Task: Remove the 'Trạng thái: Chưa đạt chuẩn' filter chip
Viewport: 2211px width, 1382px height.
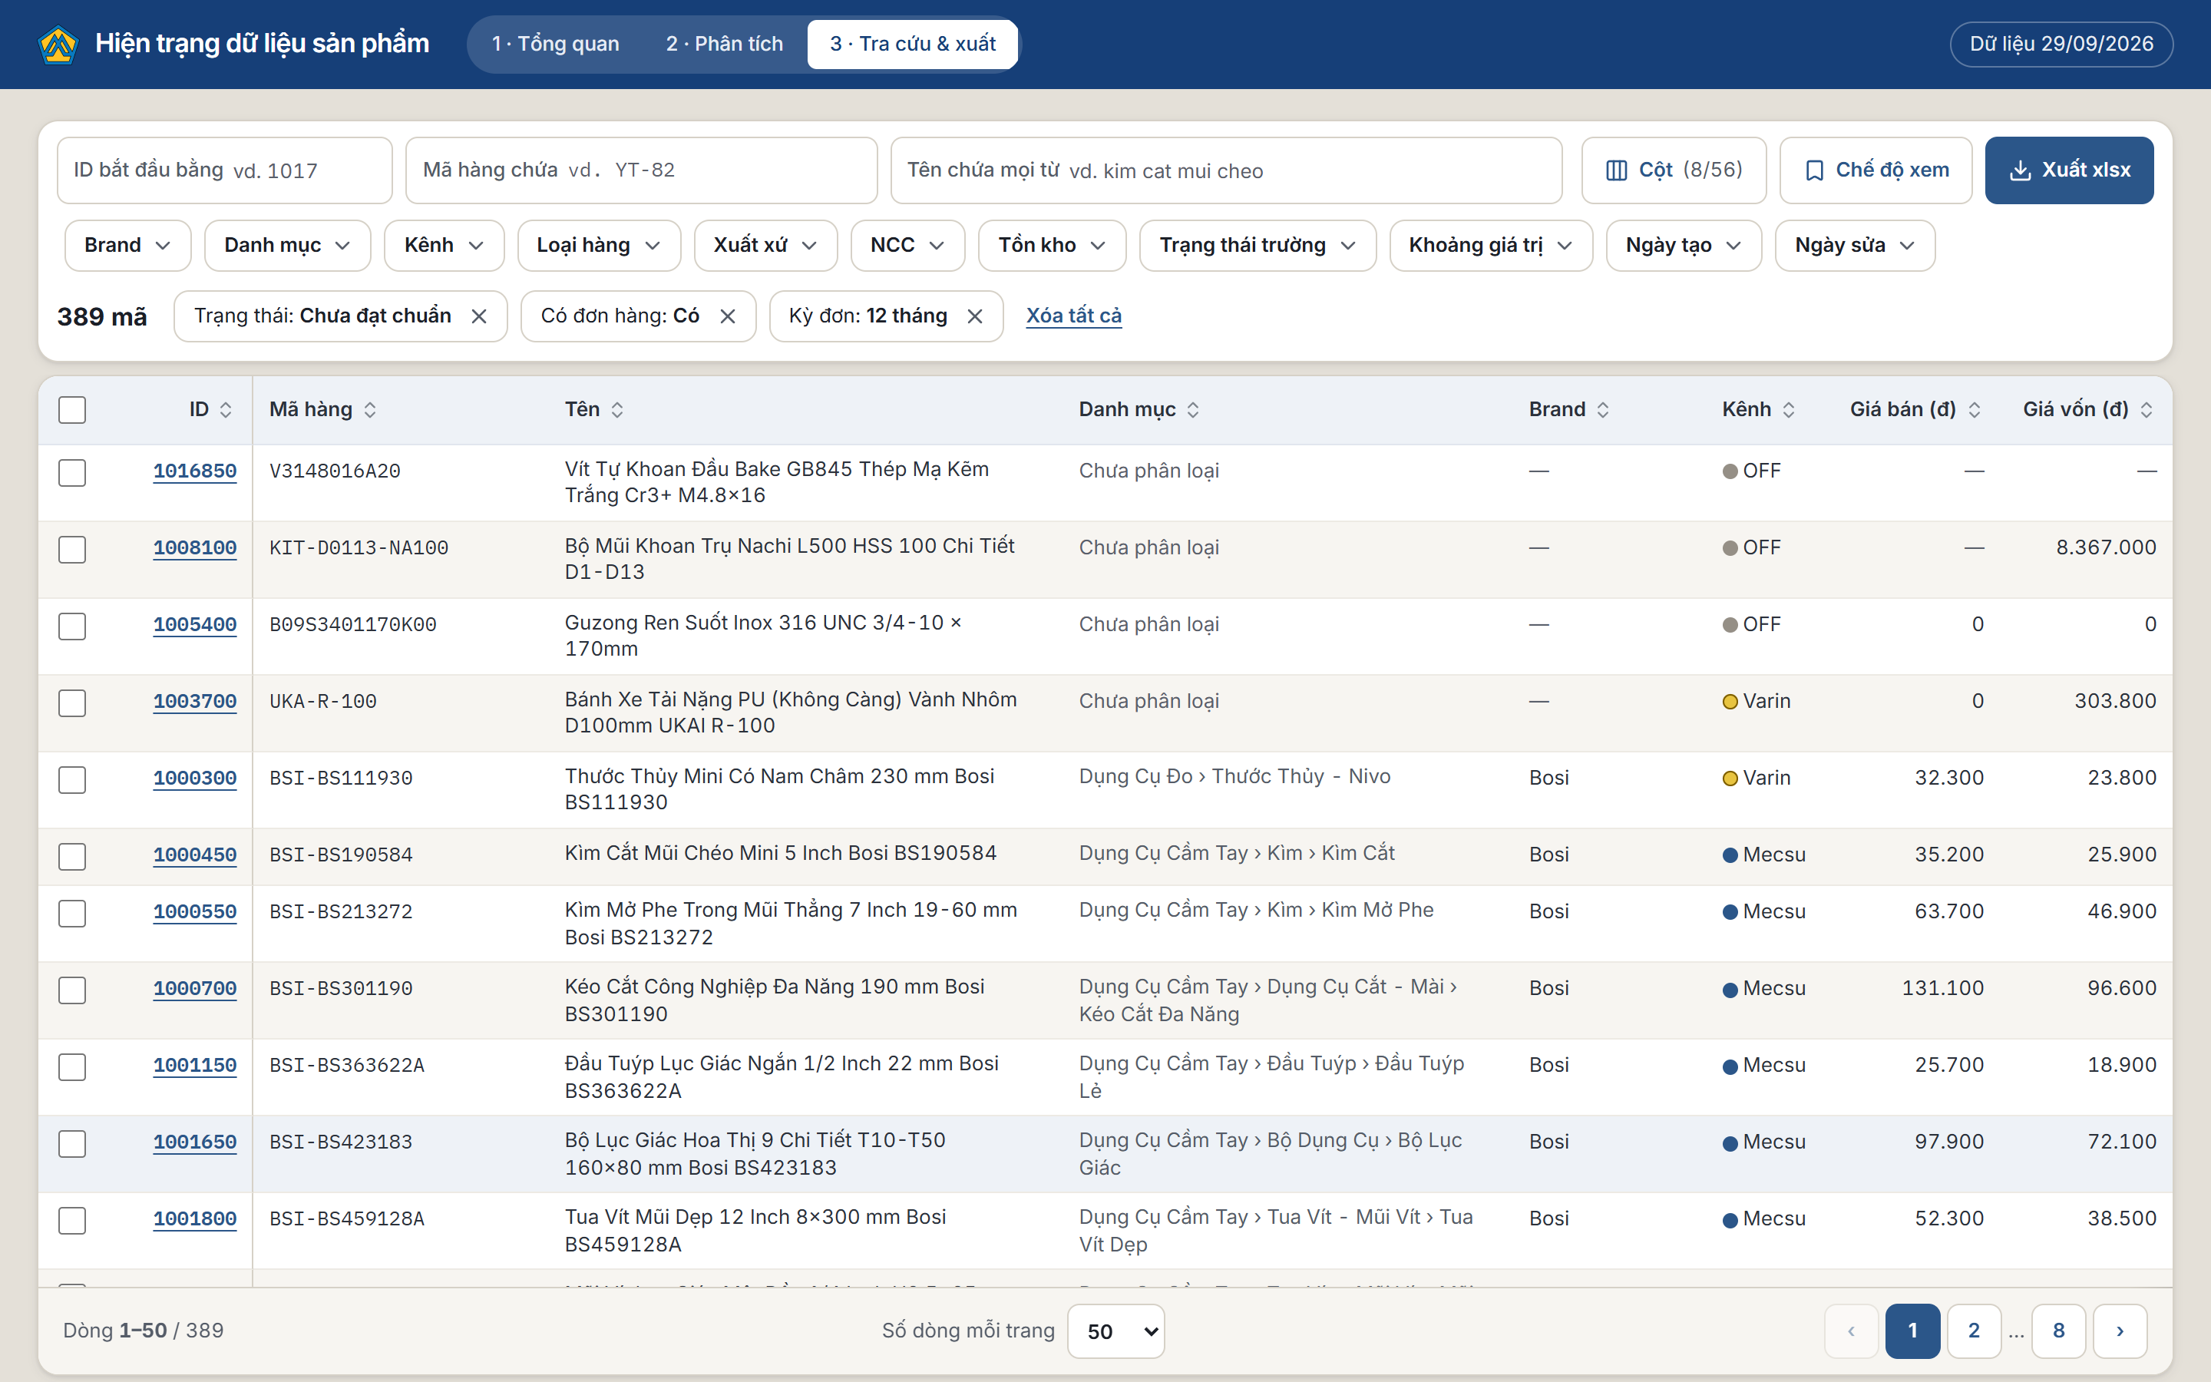Action: point(479,316)
